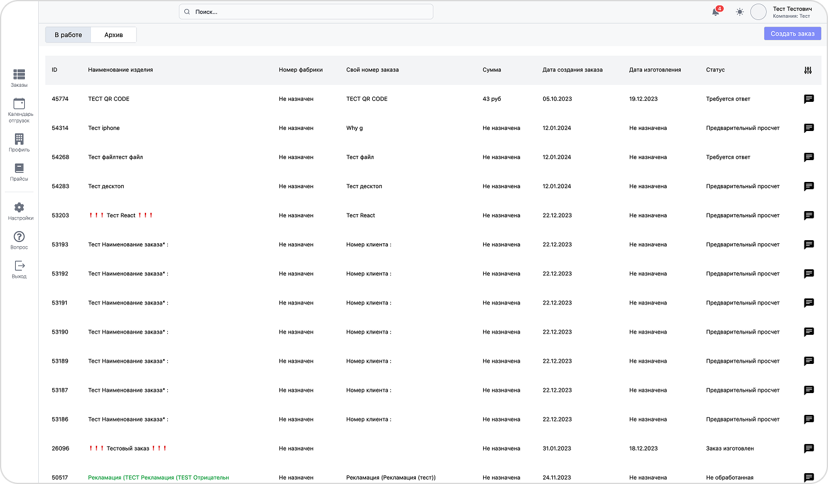Open chat for order 53190
This screenshot has width=828, height=484.
(x=809, y=332)
